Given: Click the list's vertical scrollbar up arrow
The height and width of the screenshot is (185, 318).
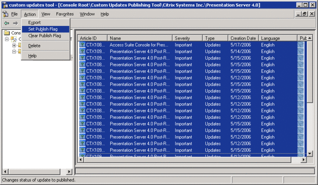Looking at the screenshot, I should point(310,38).
